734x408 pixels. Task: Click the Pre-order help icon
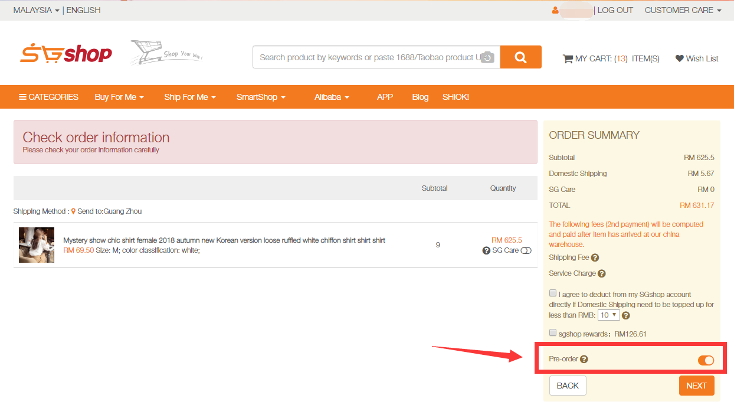pyautogui.click(x=584, y=359)
